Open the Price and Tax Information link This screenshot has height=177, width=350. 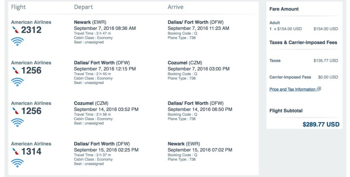point(292,89)
